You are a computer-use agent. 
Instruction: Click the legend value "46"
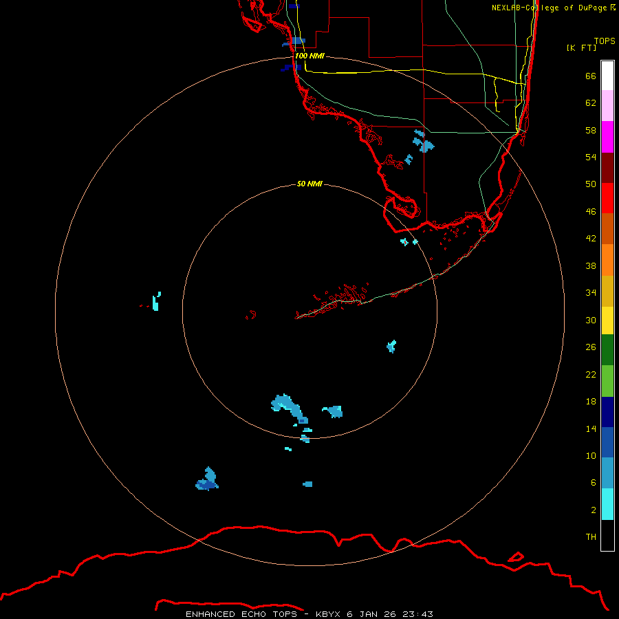591,211
